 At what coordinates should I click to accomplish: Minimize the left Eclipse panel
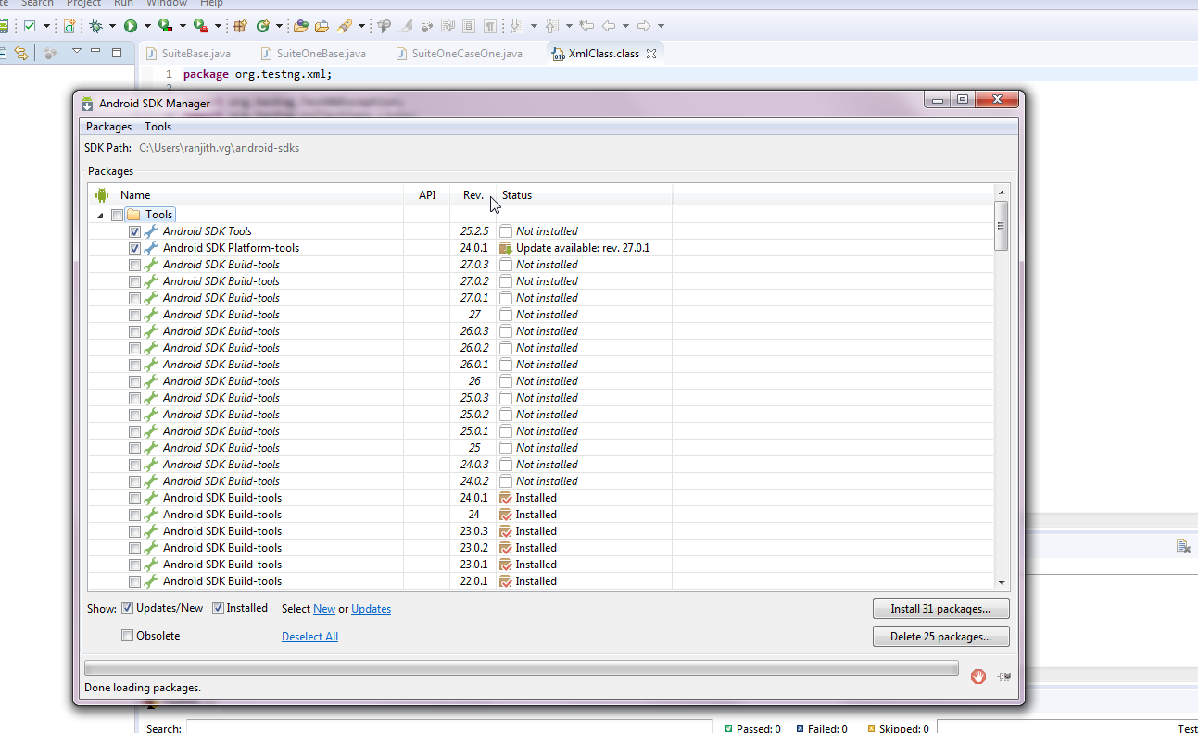click(95, 52)
